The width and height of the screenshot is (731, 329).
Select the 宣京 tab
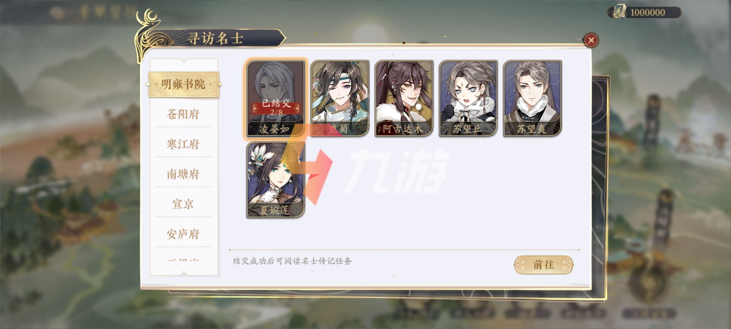(x=183, y=204)
